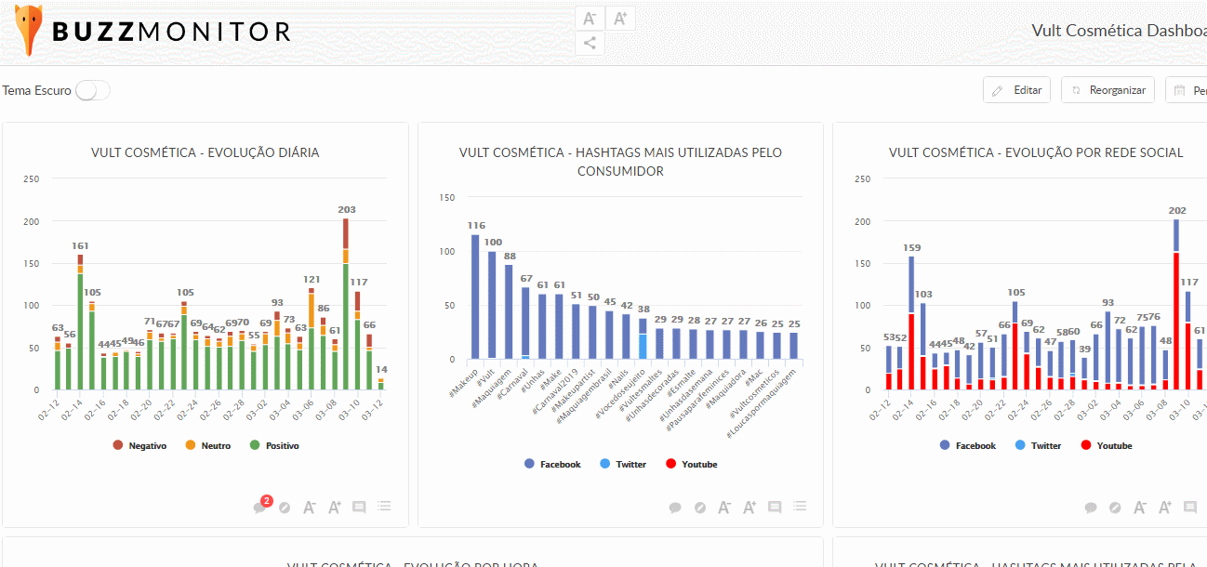The image size is (1207, 567).
Task: Enlarge text on Hashtags chart card
Action: (750, 508)
